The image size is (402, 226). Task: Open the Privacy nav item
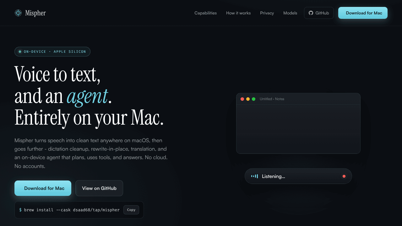(267, 13)
